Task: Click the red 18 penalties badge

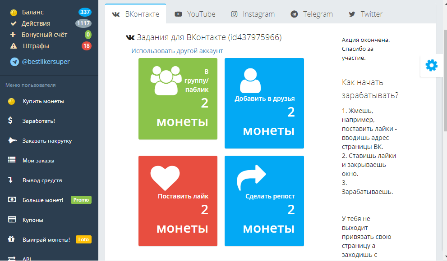Action: click(87, 46)
